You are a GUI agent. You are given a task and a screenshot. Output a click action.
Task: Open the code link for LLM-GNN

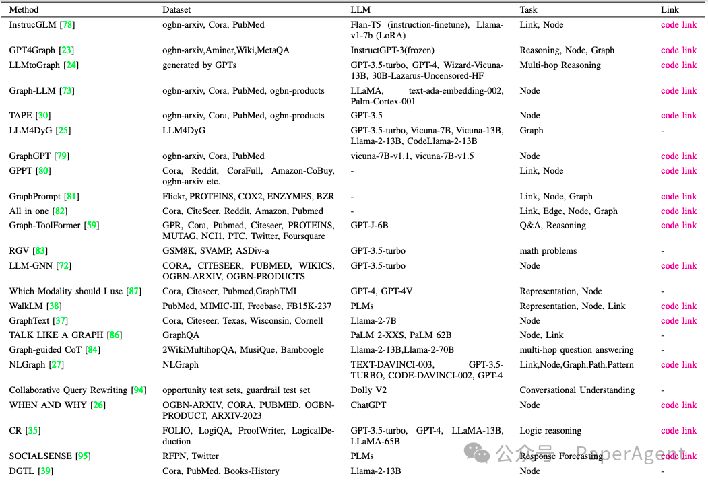click(x=678, y=265)
